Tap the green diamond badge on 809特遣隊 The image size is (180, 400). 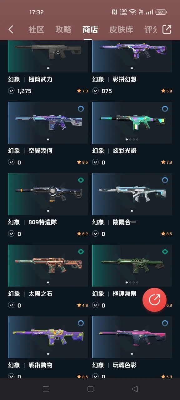tap(81, 180)
